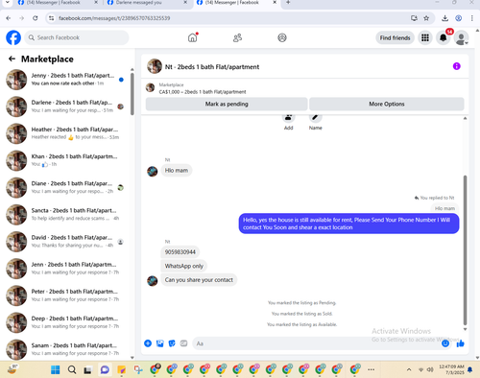Reload the page
The height and width of the screenshot is (378, 480).
pos(36,18)
